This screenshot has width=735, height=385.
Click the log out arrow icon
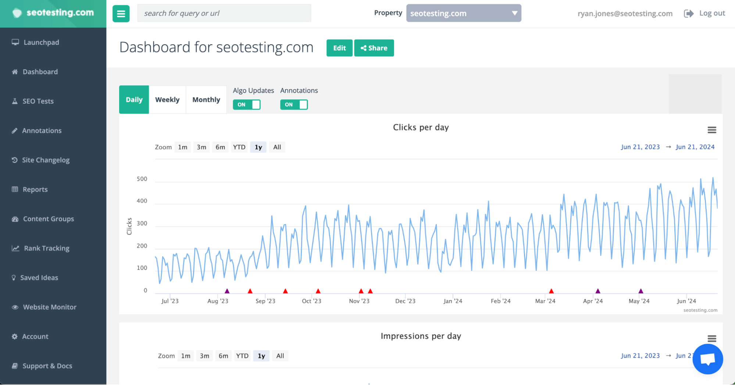689,14
